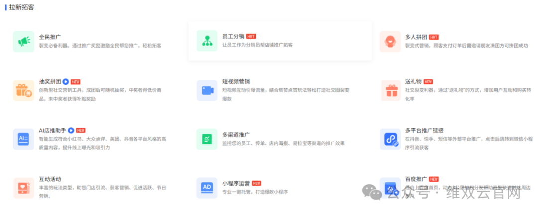Open the 多渠道推广 green chart icon
This screenshot has width=538, height=214.
[207, 139]
